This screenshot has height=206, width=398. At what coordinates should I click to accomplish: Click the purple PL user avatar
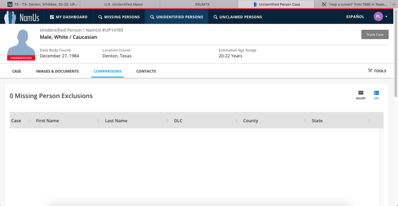378,17
